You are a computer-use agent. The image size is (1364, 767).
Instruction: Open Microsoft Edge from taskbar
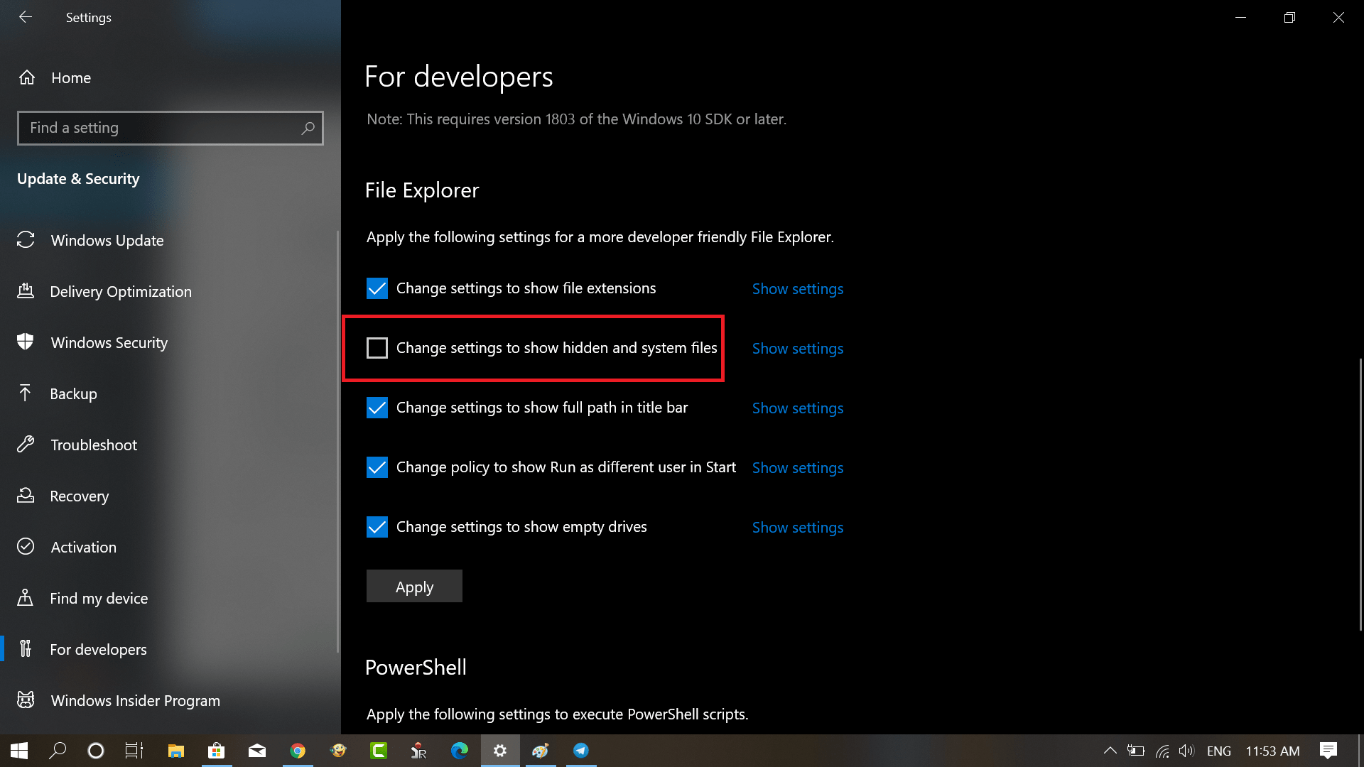[x=460, y=751]
